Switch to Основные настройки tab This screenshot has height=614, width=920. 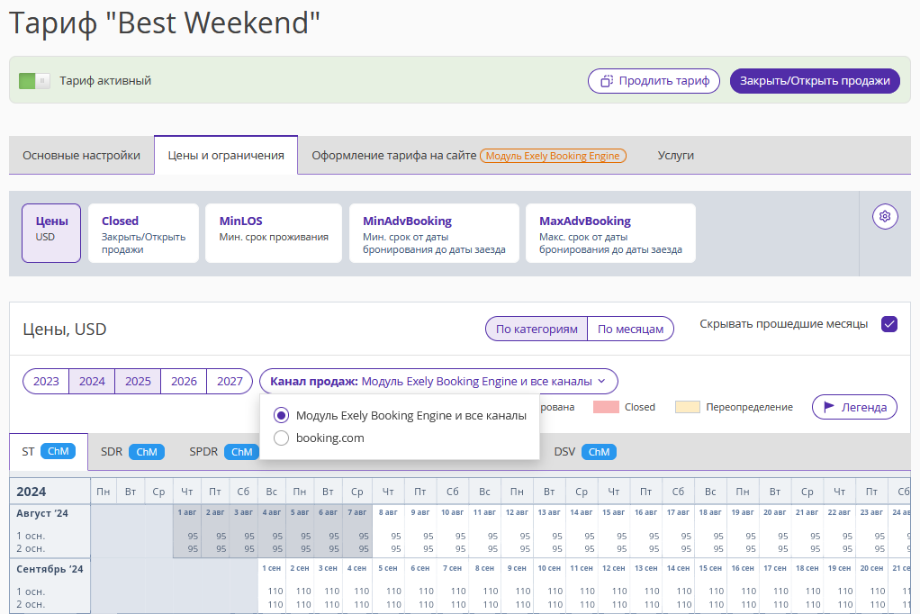(x=82, y=156)
